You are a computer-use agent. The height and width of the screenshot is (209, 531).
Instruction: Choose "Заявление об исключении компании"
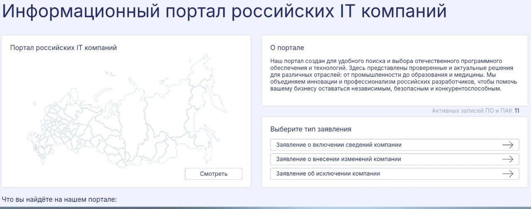pyautogui.click(x=328, y=174)
